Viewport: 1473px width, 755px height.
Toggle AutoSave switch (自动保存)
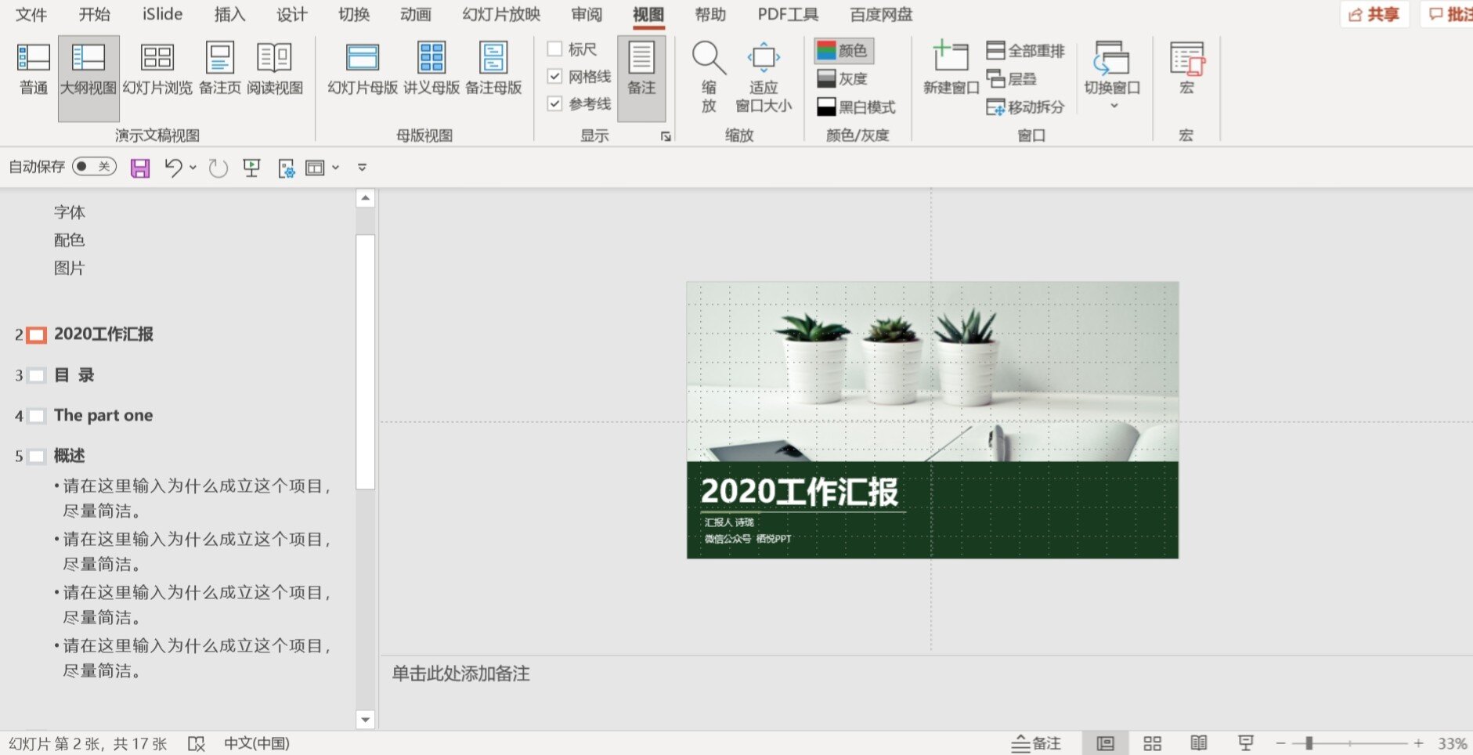[x=94, y=166]
